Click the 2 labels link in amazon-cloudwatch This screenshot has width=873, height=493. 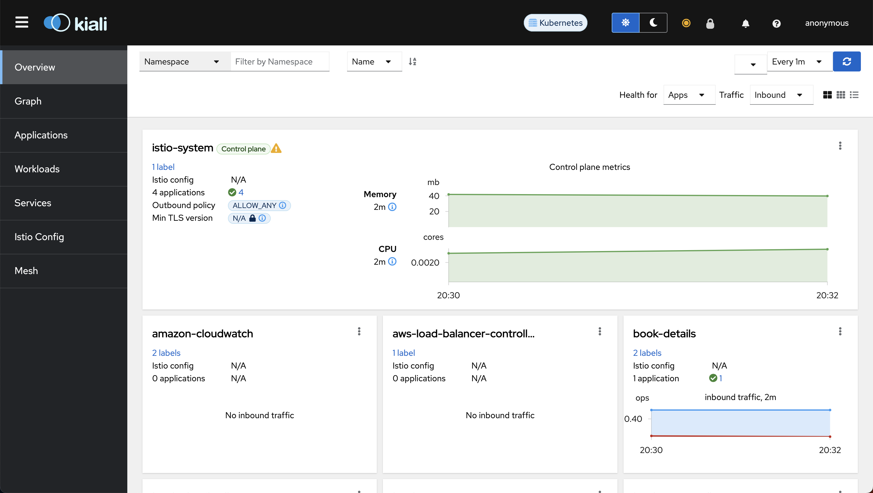[166, 352]
